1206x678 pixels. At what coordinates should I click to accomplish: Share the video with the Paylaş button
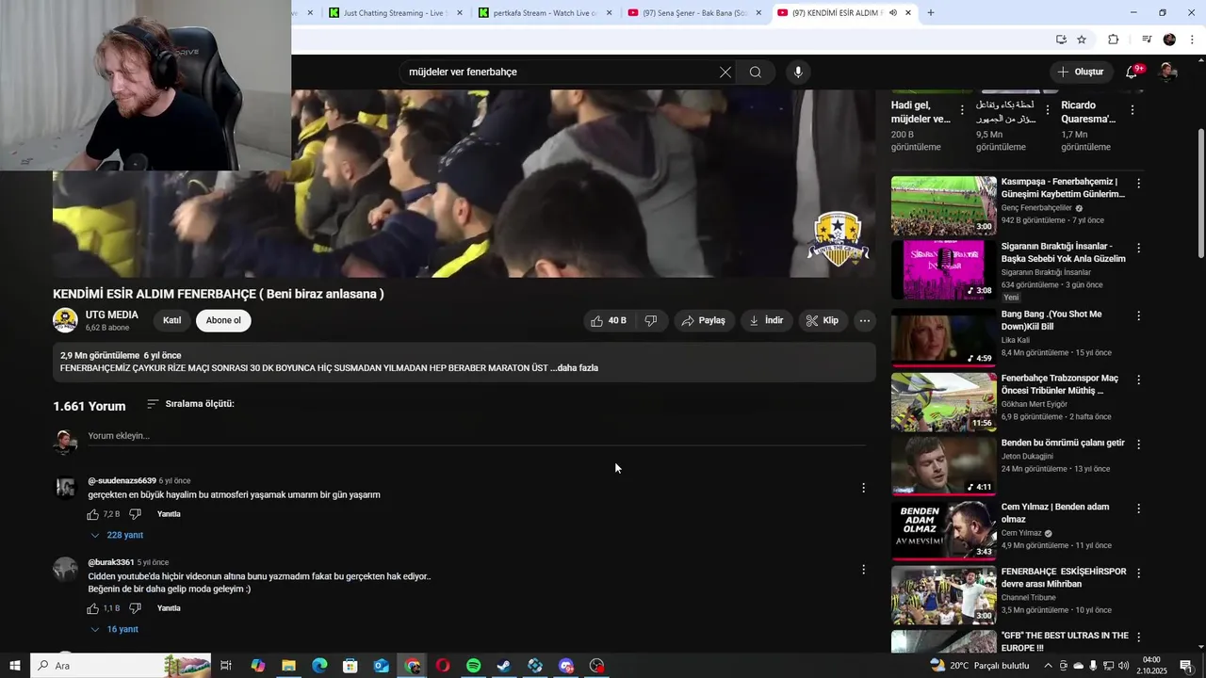pos(703,321)
